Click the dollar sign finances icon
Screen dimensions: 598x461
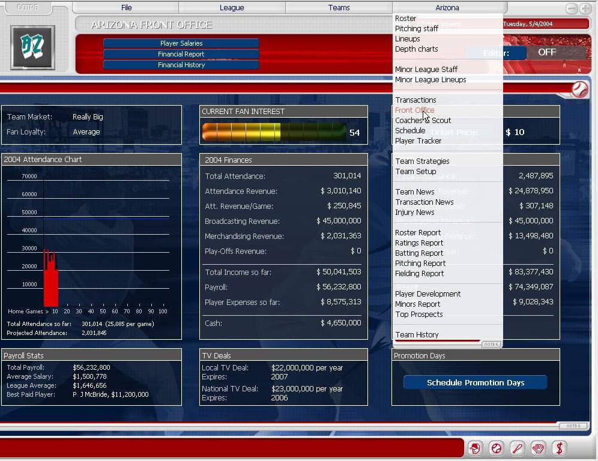coord(560,448)
